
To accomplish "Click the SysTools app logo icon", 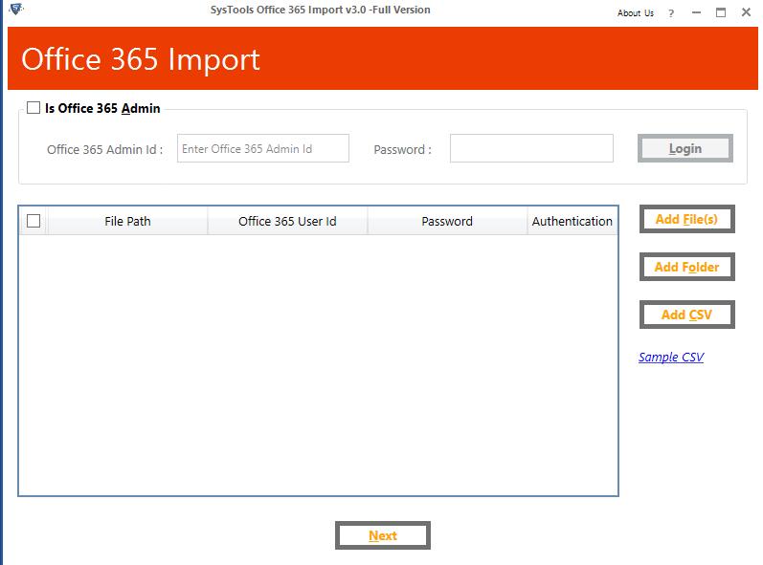I will point(16,9).
